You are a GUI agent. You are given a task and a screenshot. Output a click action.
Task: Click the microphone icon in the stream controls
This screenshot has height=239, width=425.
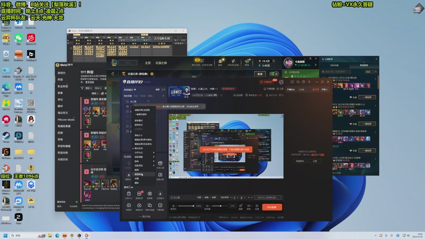[x=173, y=206]
